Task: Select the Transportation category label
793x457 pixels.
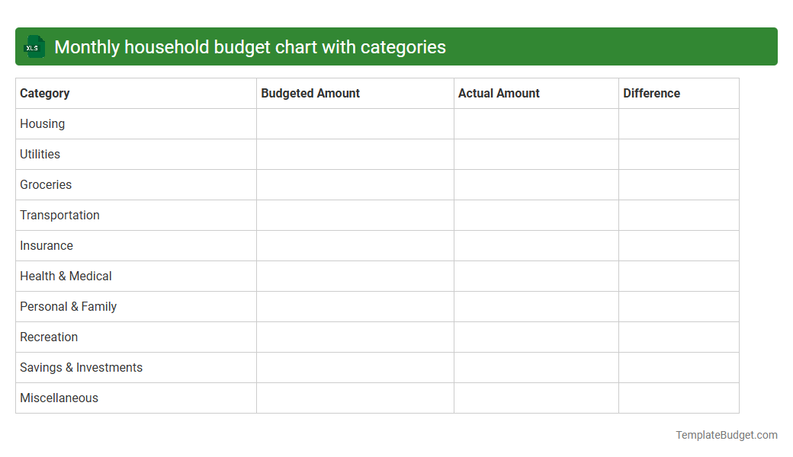Action: 59,215
